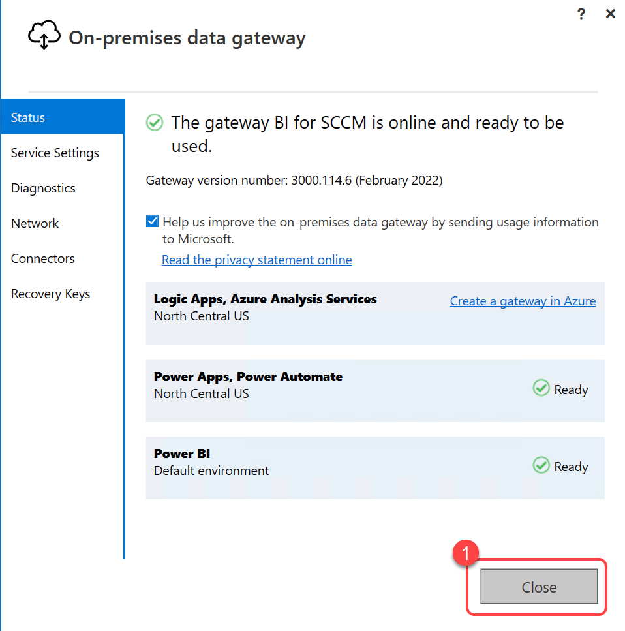Click the green checkmark beside the gateway online message
The width and height of the screenshot is (625, 631).
[155, 123]
